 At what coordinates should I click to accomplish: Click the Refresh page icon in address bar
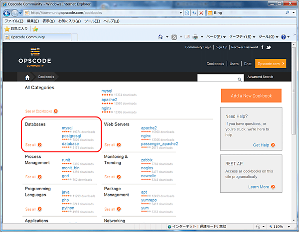193,13
